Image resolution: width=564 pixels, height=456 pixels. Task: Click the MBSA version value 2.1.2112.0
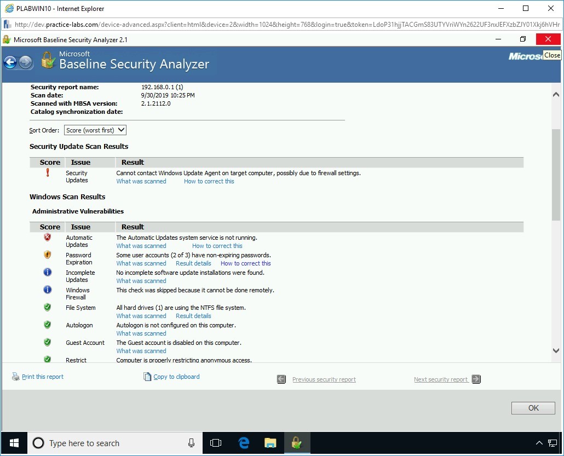click(156, 103)
